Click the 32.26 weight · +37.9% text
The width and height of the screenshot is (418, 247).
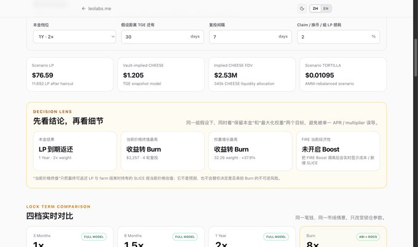click(235, 158)
